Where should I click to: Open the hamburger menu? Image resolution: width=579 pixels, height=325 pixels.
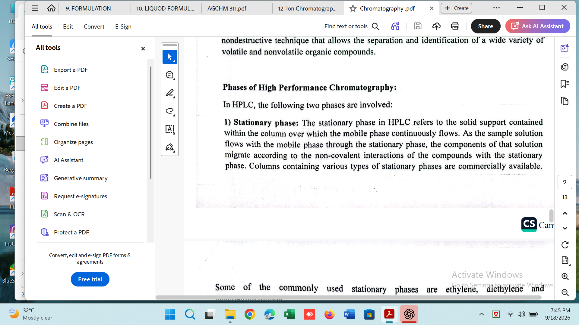click(x=35, y=8)
